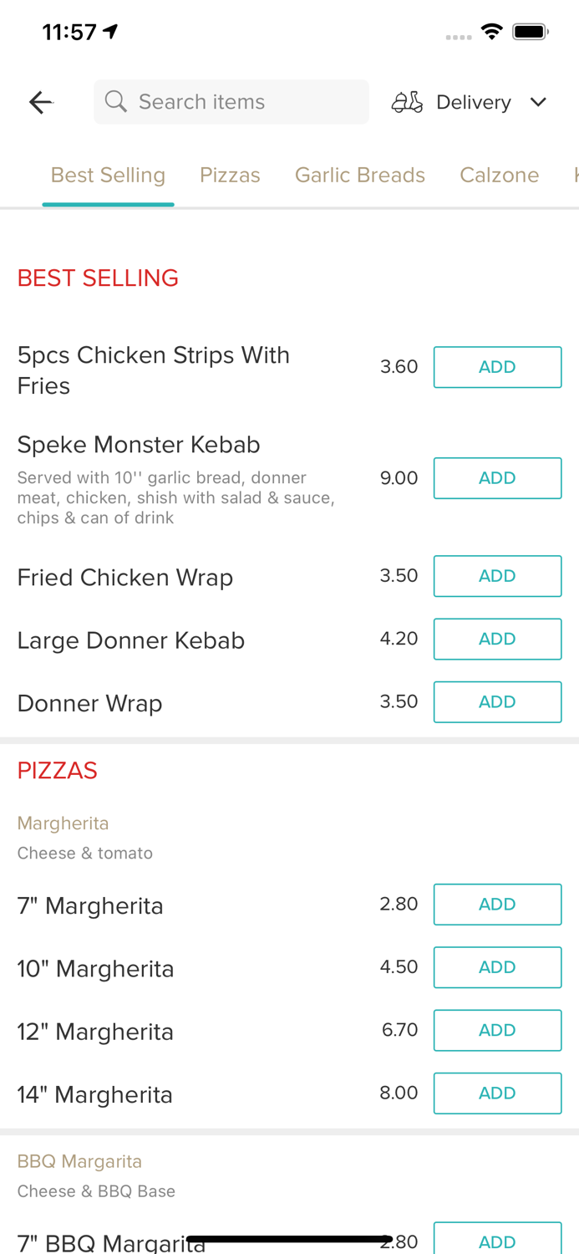The image size is (579, 1254).
Task: Add 5pcs Chicken Strips With Fries
Action: point(497,366)
